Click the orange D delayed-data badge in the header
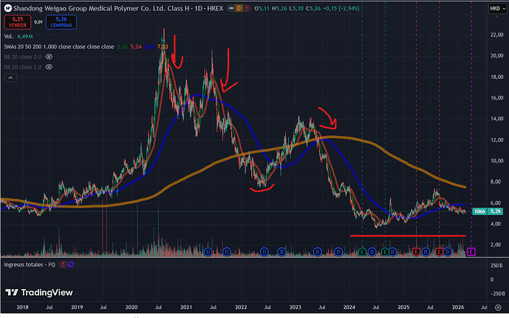The height and width of the screenshot is (318, 509). coord(239,8)
